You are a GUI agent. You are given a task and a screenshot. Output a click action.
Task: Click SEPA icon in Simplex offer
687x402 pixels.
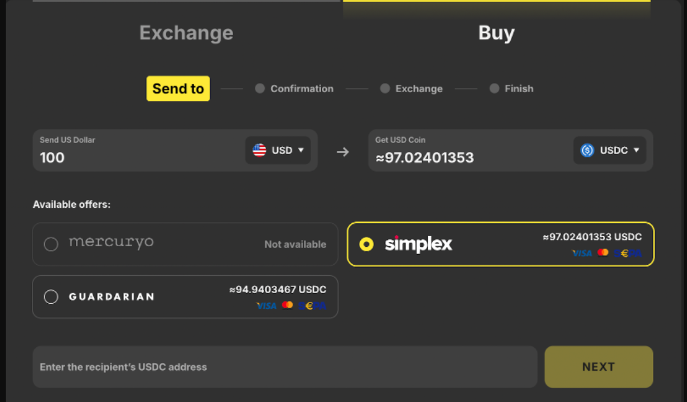[x=628, y=253]
